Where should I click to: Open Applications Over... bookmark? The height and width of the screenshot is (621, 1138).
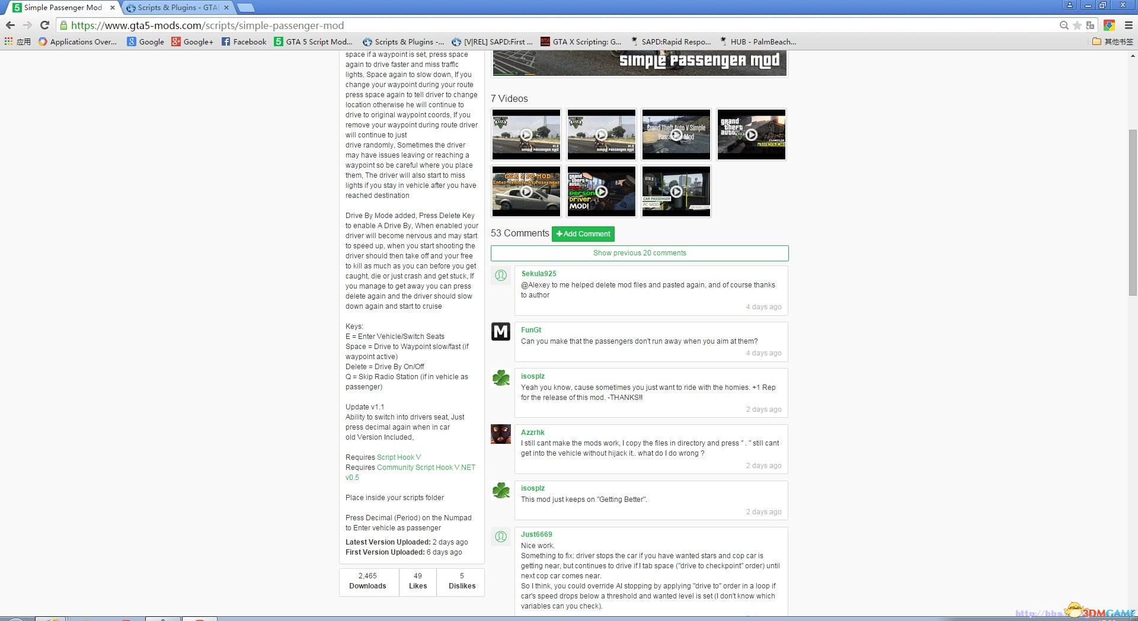click(78, 41)
